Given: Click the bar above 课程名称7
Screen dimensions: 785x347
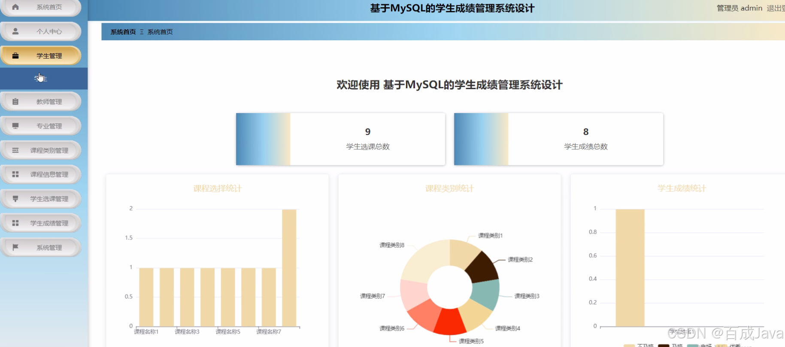Looking at the screenshot, I should coord(269,297).
